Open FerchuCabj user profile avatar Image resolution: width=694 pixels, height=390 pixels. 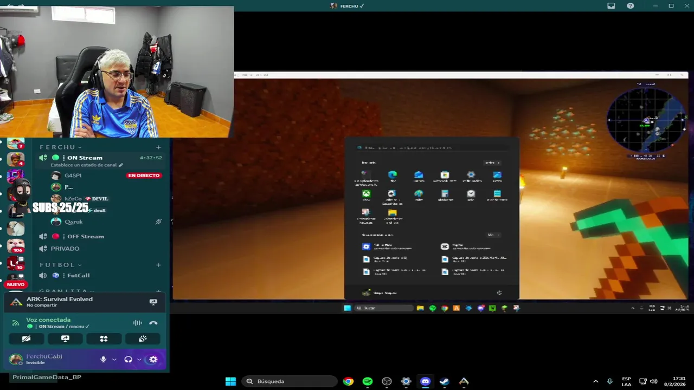[x=16, y=359]
